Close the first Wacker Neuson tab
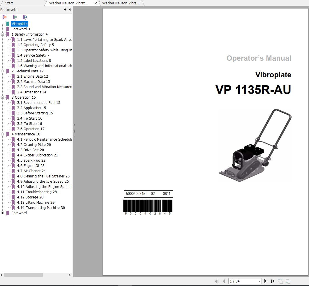Image resolution: width=309 pixels, height=286 pixels. pyautogui.click(x=96, y=3)
